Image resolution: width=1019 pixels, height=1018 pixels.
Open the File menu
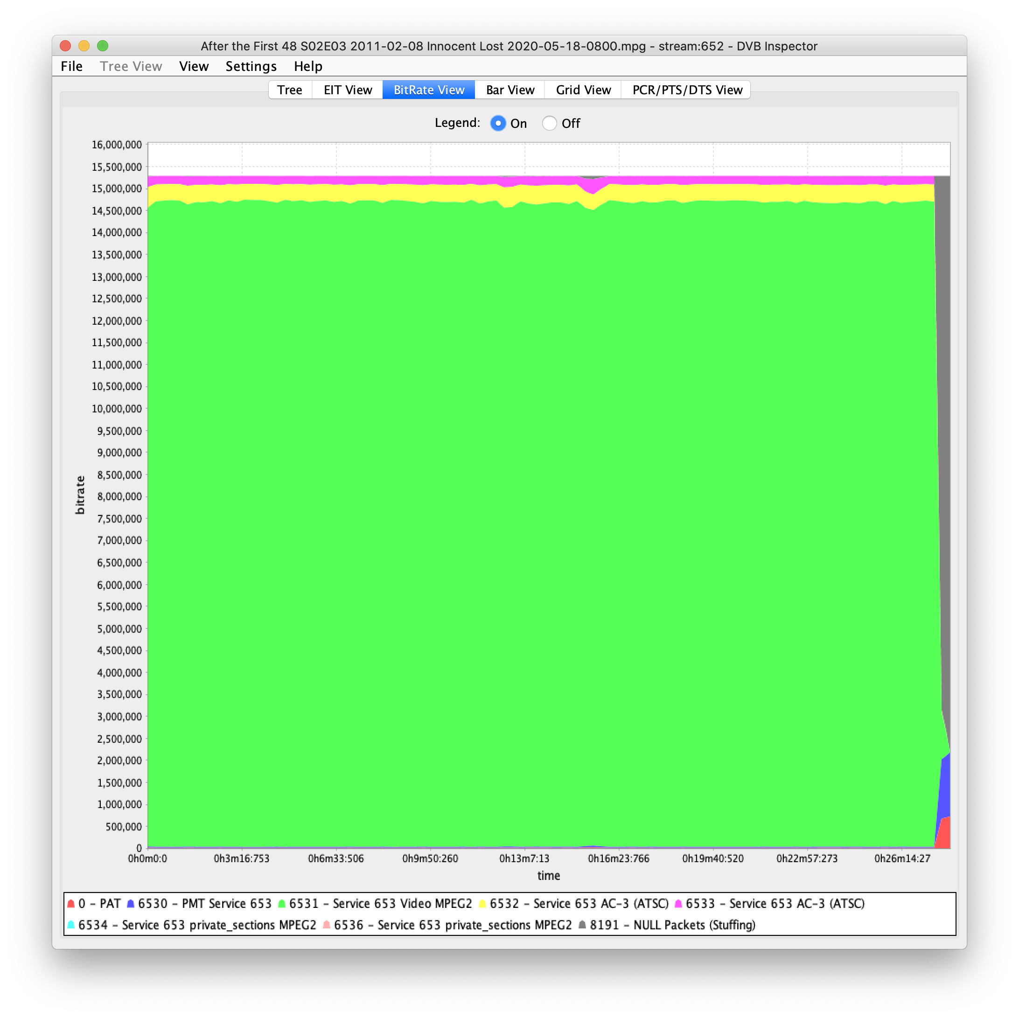coord(72,66)
